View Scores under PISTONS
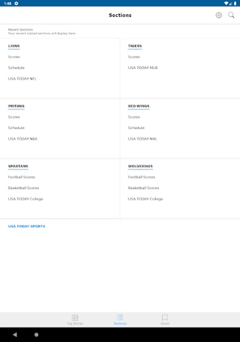Viewport: 240px width, 342px height. (14, 117)
